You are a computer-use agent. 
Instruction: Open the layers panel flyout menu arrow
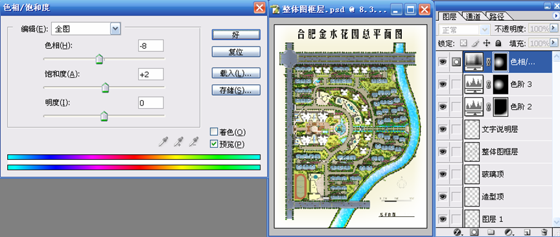pos(555,16)
